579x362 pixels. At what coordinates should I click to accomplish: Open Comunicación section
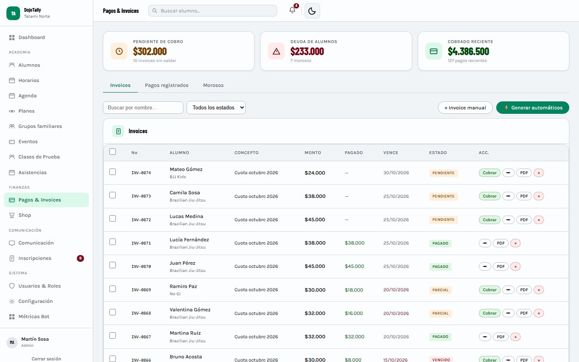point(46,243)
